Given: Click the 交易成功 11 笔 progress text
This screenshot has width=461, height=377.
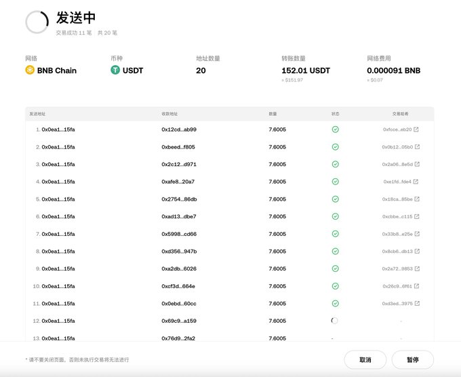Looking at the screenshot, I should coord(74,33).
